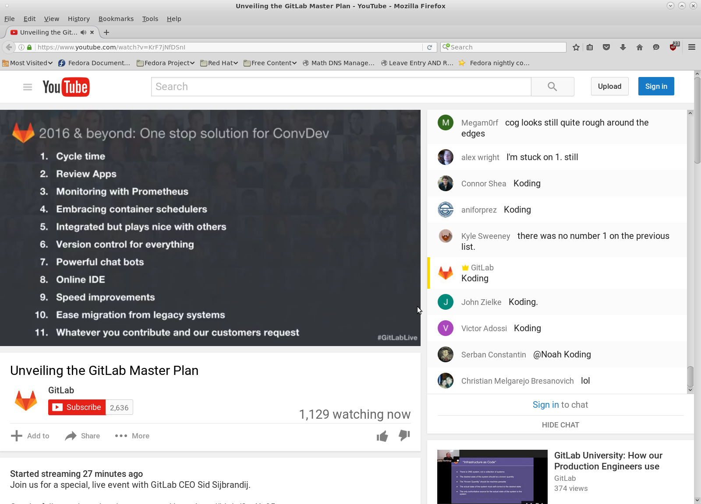Open the Share arrow option

pyautogui.click(x=82, y=436)
